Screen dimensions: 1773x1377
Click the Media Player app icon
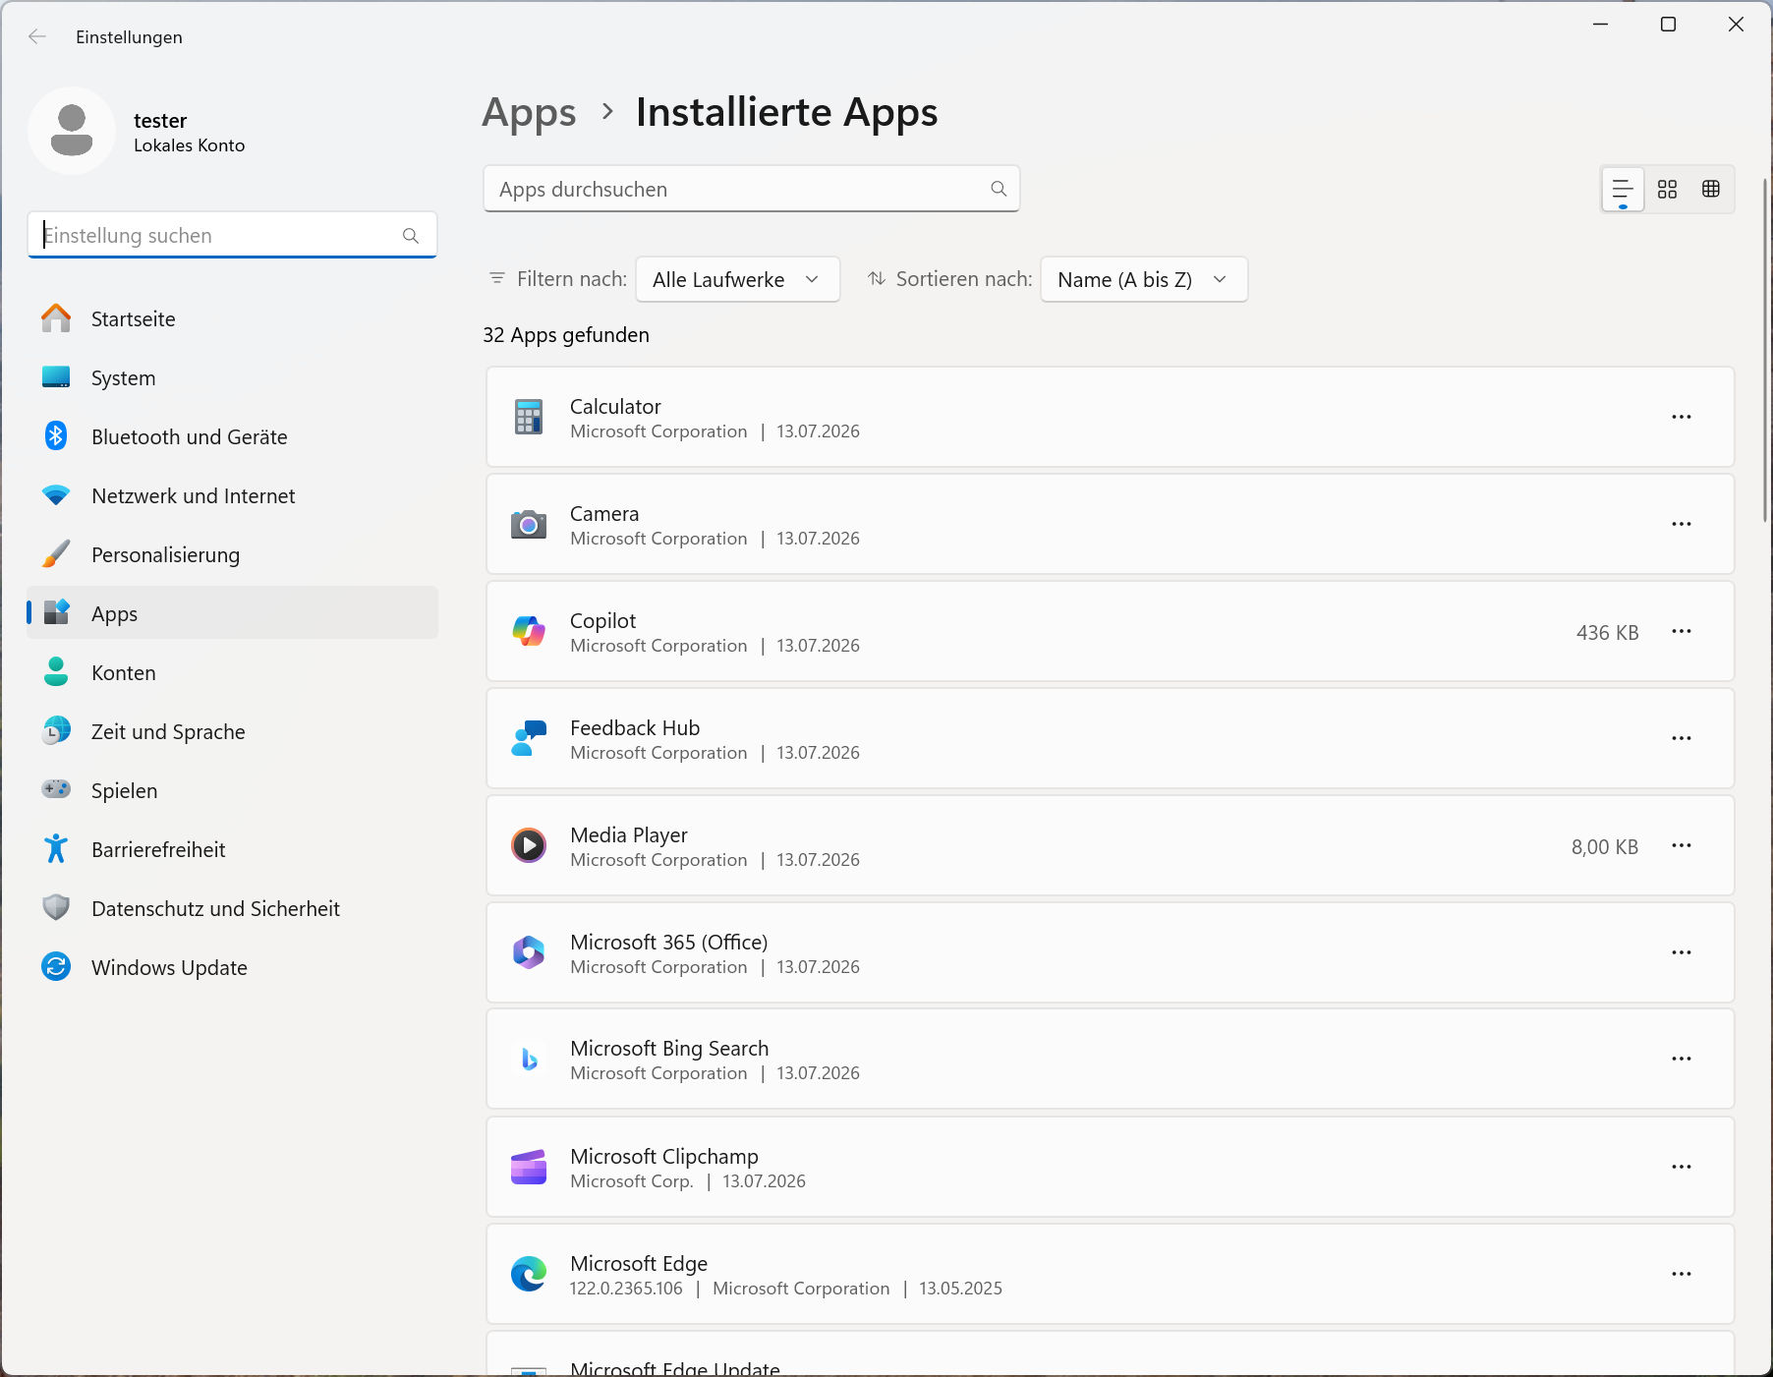click(x=529, y=845)
